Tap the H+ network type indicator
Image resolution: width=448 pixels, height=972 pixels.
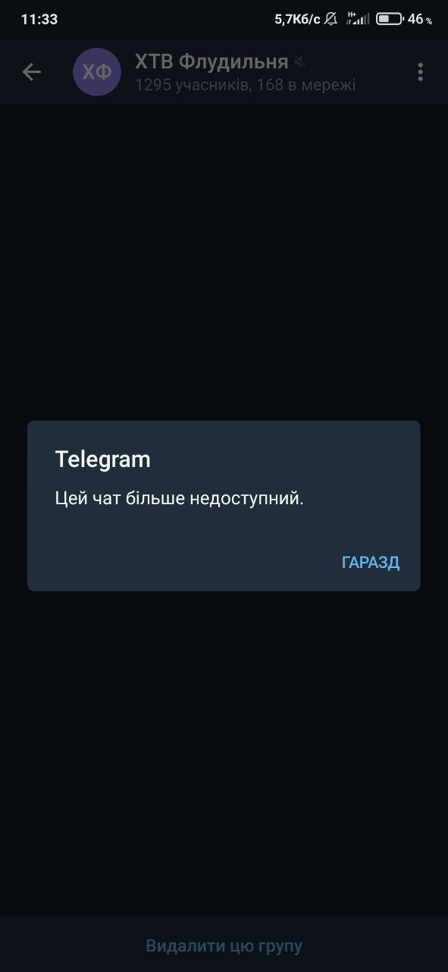point(351,19)
